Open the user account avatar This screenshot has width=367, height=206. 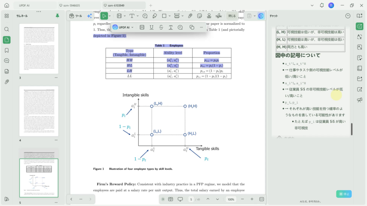tap(331, 5)
